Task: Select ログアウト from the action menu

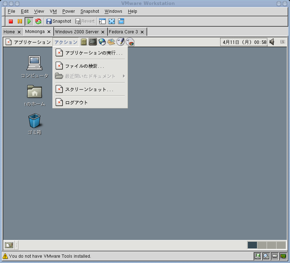Action: (76, 102)
